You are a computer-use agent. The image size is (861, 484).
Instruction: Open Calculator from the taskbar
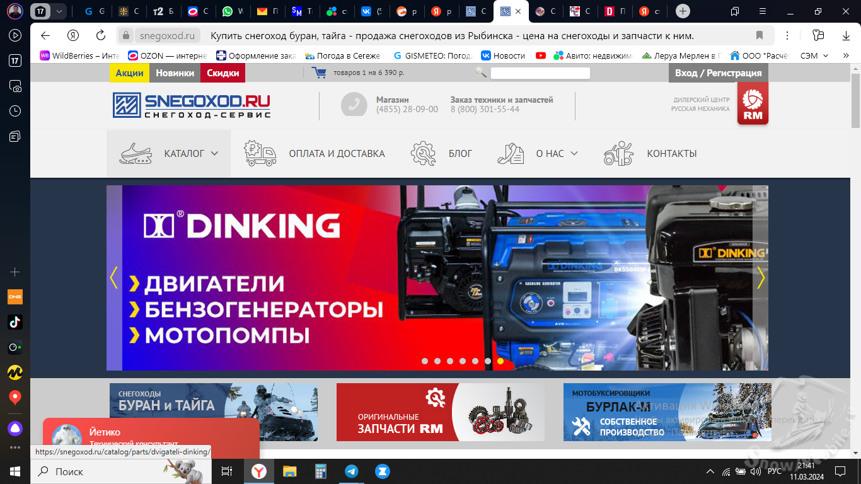[x=321, y=471]
